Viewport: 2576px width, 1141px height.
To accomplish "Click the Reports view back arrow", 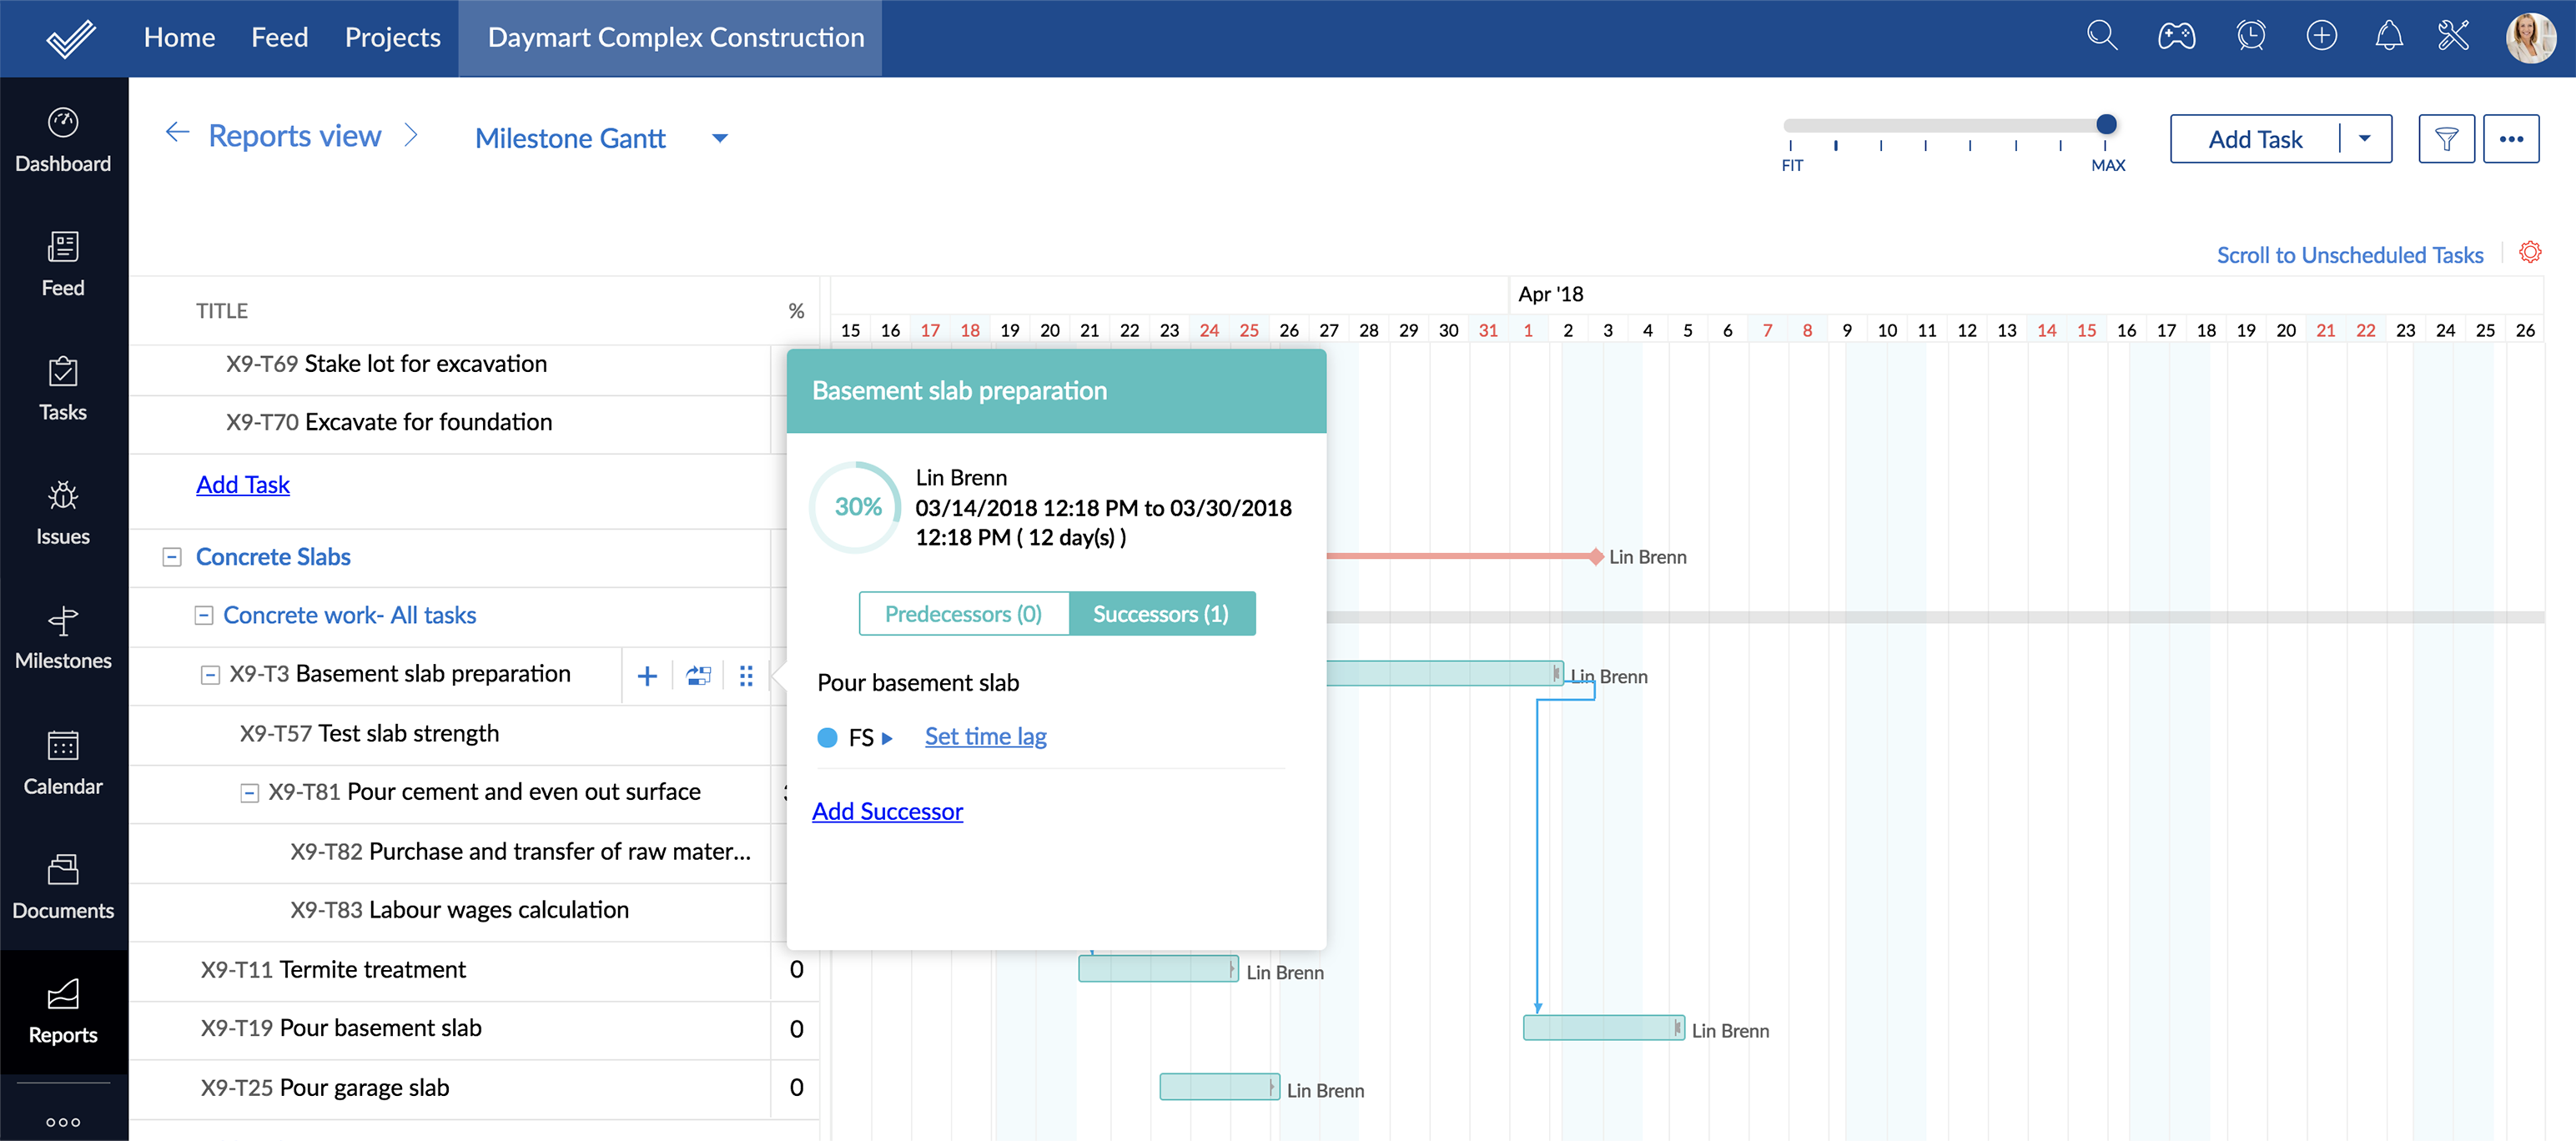I will (176, 134).
